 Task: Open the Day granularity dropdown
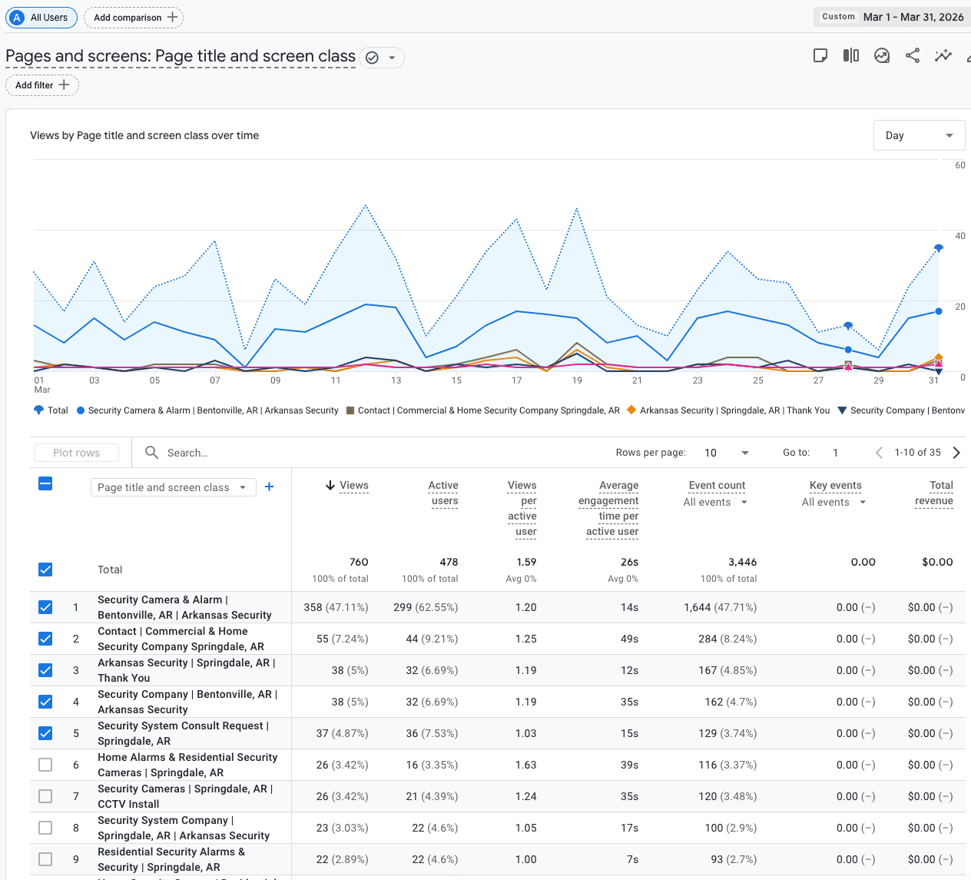pos(919,135)
